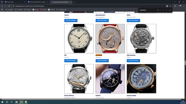Open the Закладки bookmarks folder

[x=10, y=10]
